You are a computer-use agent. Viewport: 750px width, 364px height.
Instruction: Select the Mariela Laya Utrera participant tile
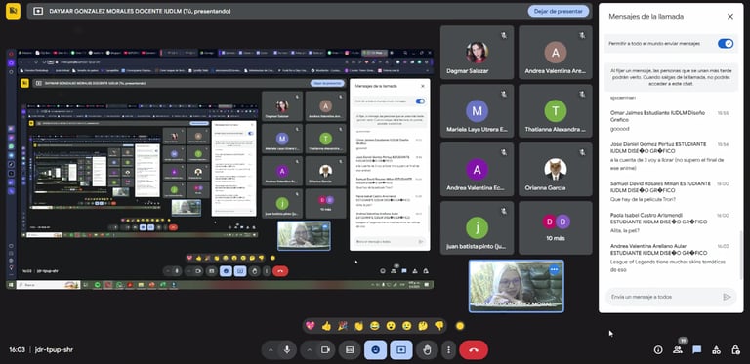(x=477, y=111)
